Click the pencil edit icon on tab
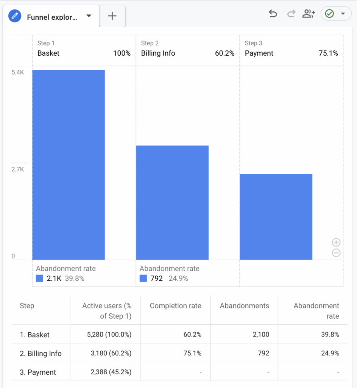Viewport: 357px width, 388px height. (x=15, y=16)
